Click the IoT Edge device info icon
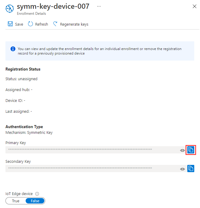The image size is (200, 208). tap(37, 194)
